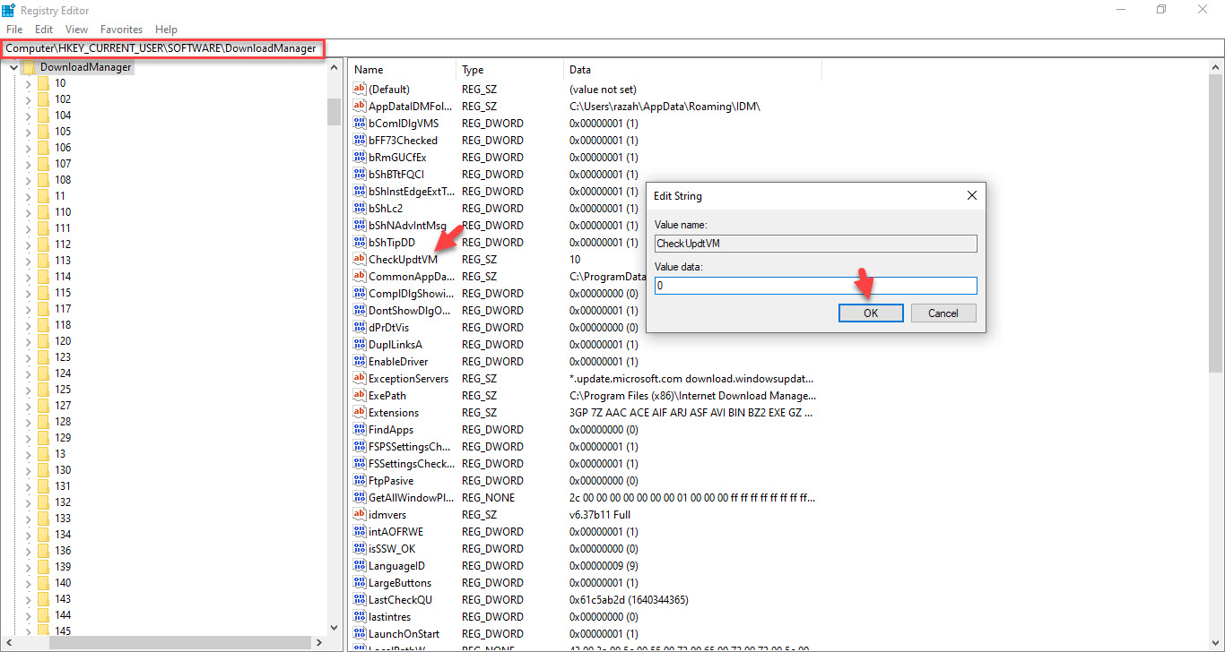Open the Edit menu

(x=44, y=30)
